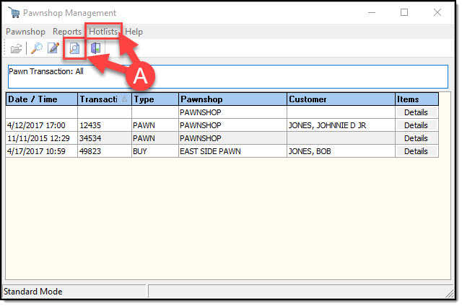The width and height of the screenshot is (462, 306).
Task: Click the Pawn Transaction: All filter box
Action: [227, 77]
